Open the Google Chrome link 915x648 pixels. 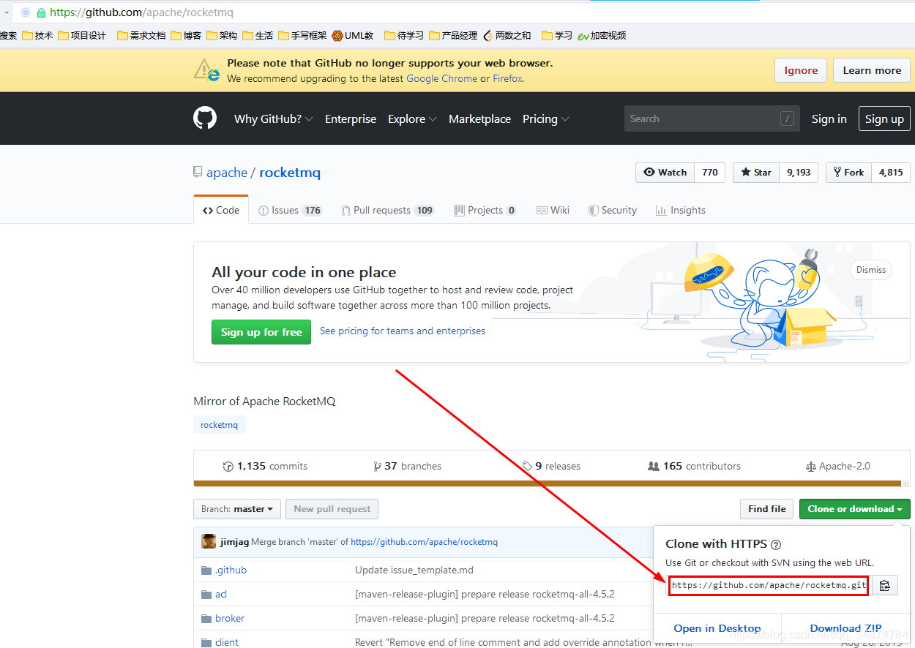441,78
